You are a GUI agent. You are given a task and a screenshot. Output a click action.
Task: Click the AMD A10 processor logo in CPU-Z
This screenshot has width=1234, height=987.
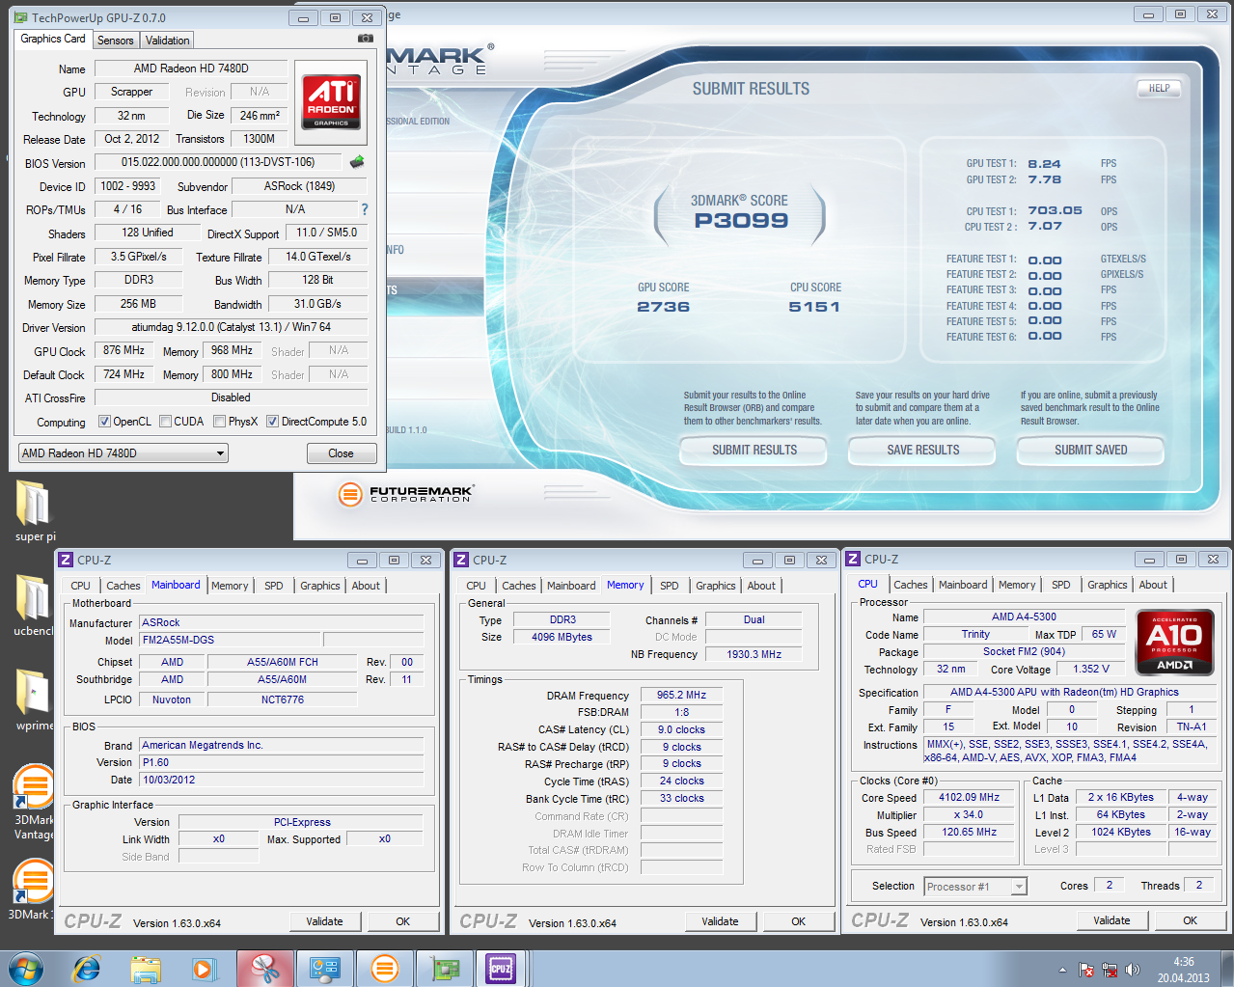pyautogui.click(x=1174, y=642)
